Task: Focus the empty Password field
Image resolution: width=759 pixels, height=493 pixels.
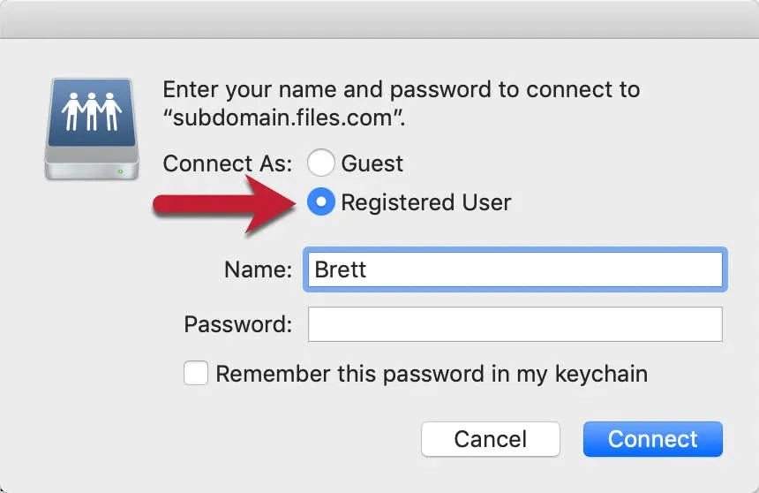Action: point(515,324)
